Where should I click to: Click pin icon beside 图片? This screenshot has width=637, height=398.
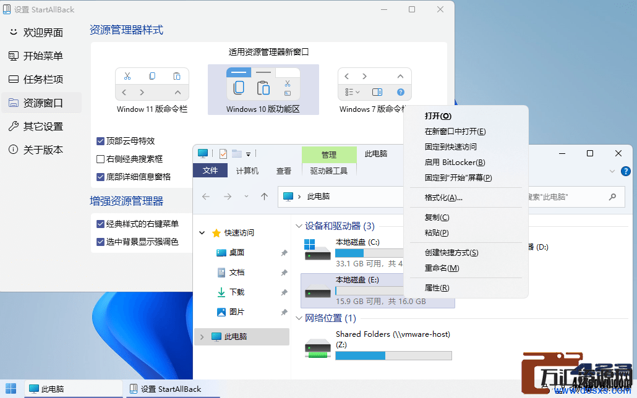284,312
